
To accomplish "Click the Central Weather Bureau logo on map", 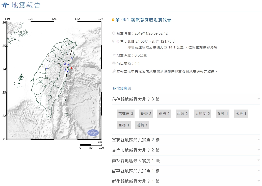I will pyautogui.click(x=93, y=133).
